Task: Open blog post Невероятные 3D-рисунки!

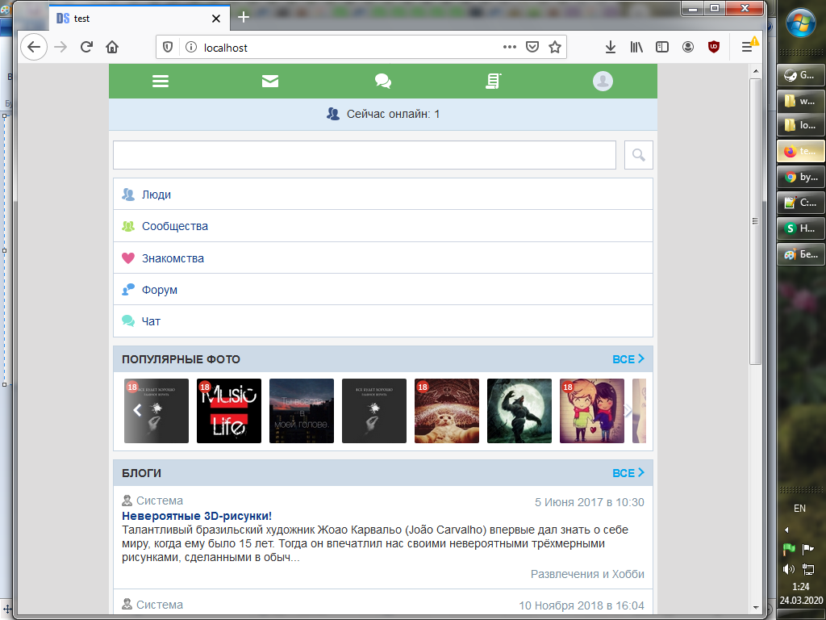Action: tap(197, 516)
